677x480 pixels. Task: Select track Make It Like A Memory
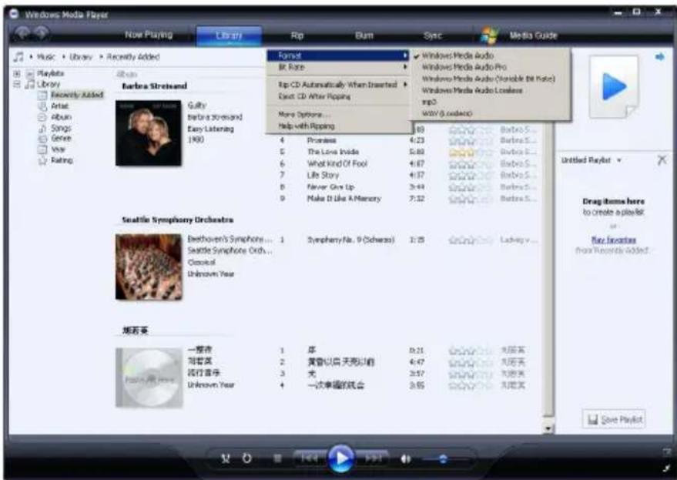(x=344, y=199)
